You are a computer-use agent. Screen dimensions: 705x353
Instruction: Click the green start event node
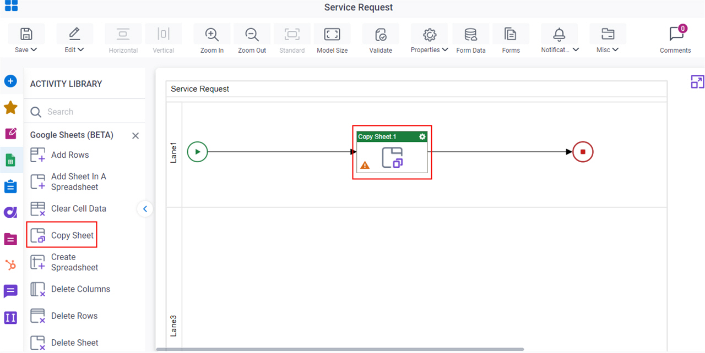point(197,152)
